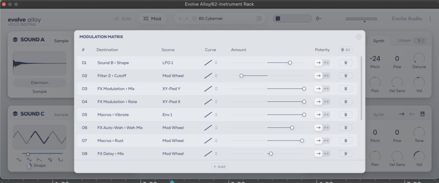Viewport: 439px width, 183px height.
Task: Close the Modulation Matrix panel
Action: tap(358, 37)
